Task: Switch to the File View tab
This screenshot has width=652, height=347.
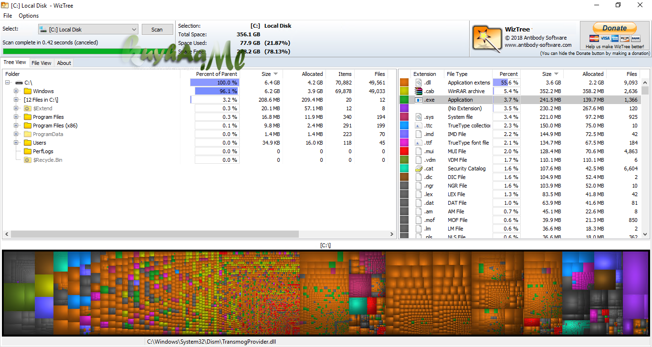Action: (42, 63)
